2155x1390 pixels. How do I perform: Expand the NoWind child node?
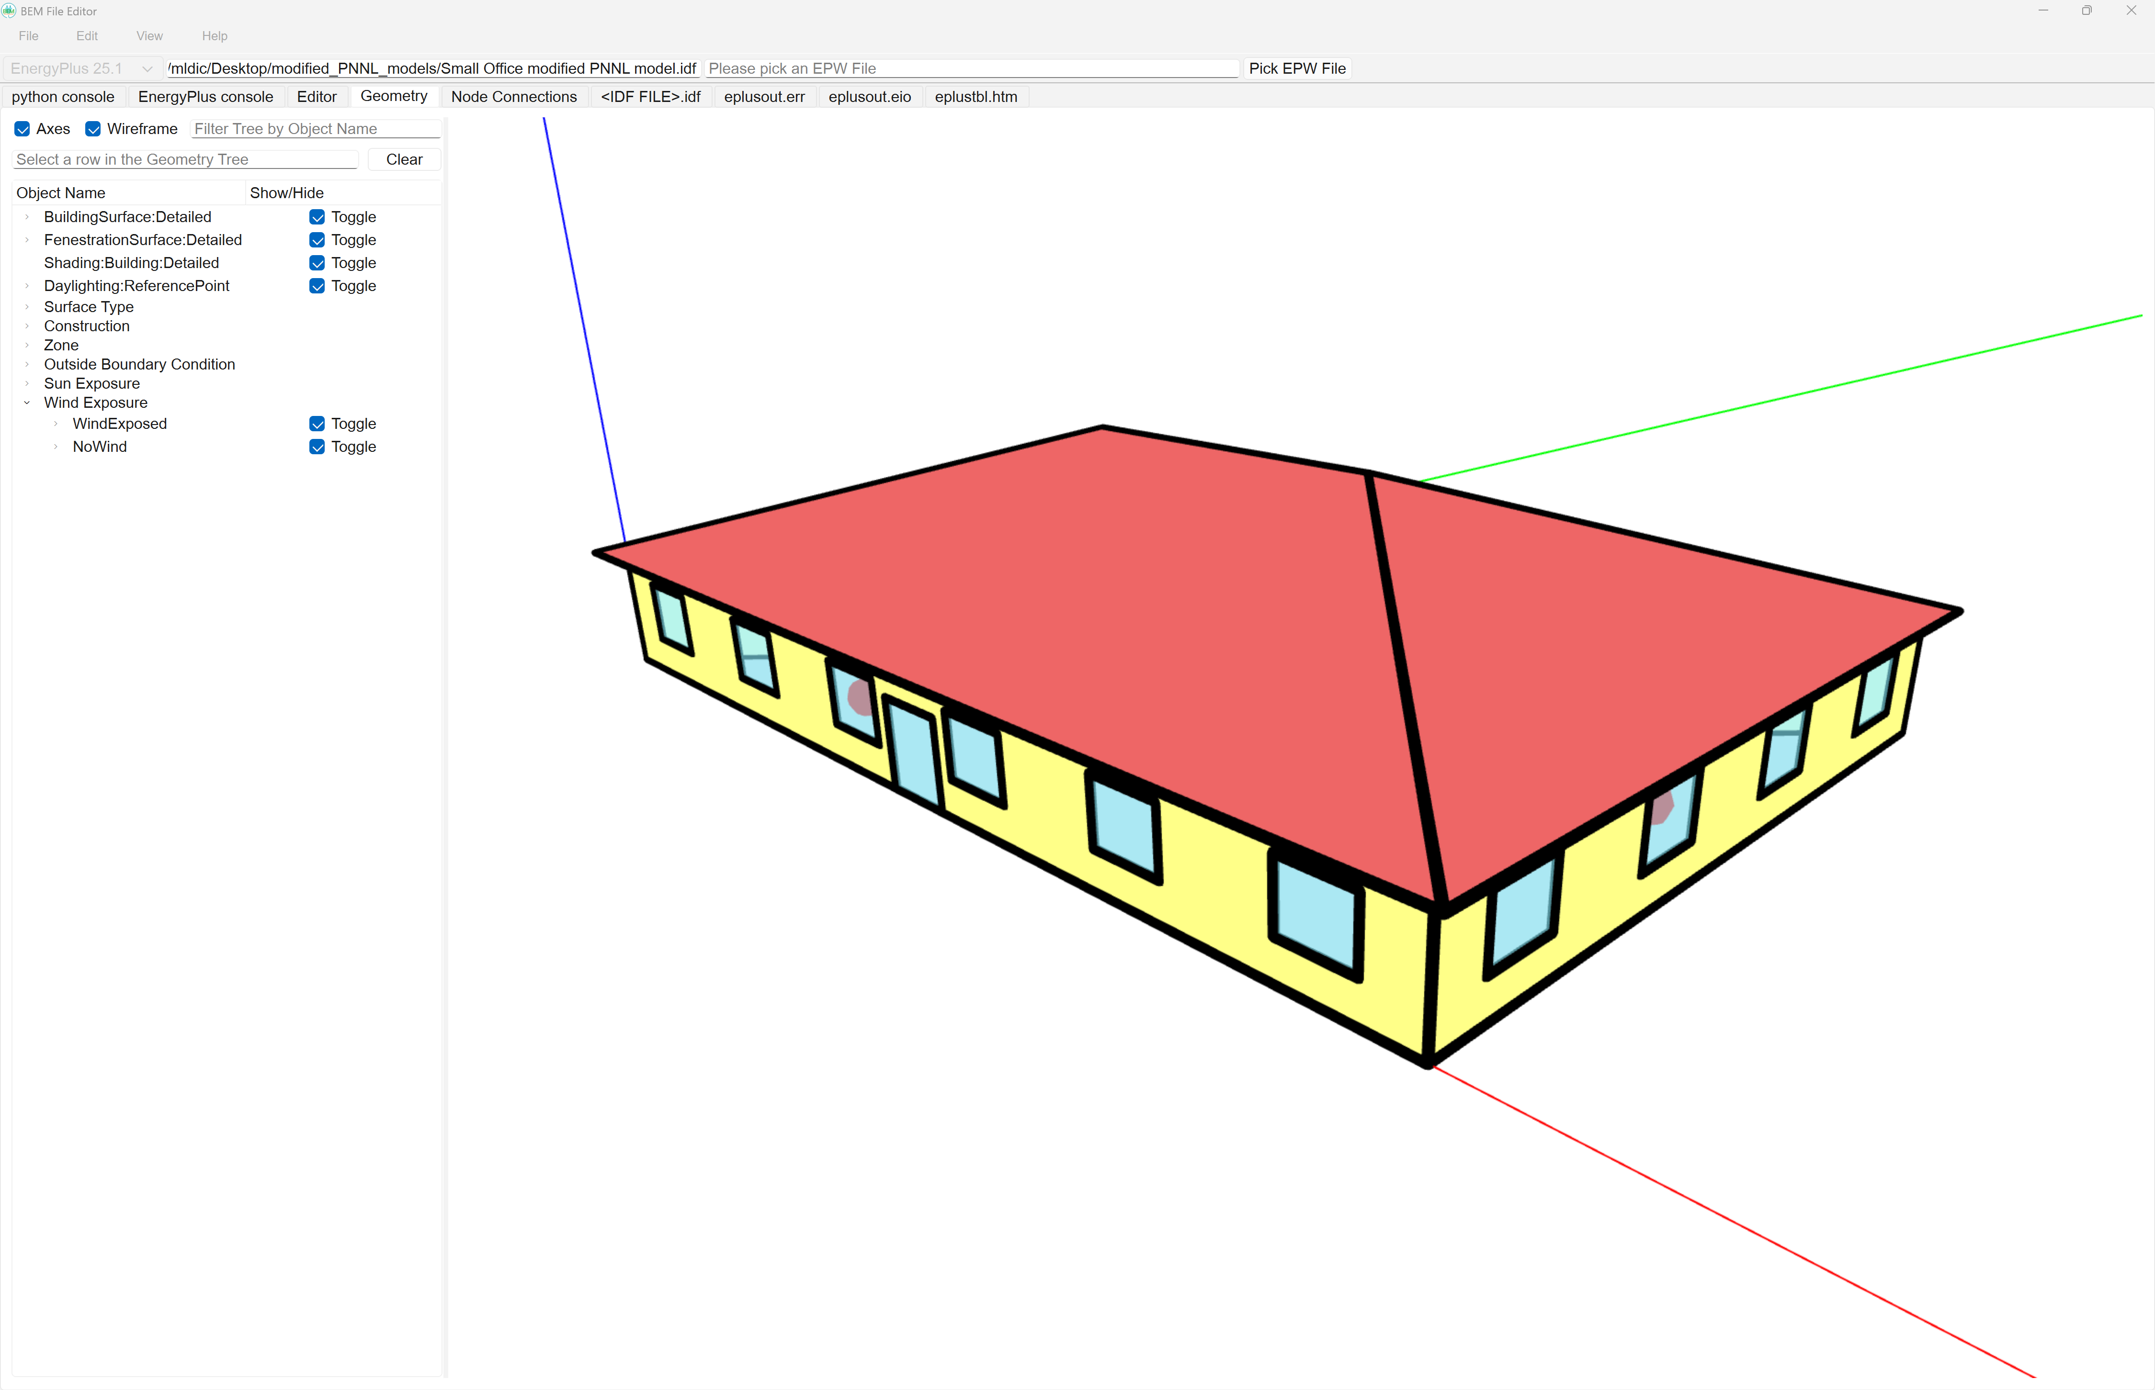pyautogui.click(x=56, y=447)
